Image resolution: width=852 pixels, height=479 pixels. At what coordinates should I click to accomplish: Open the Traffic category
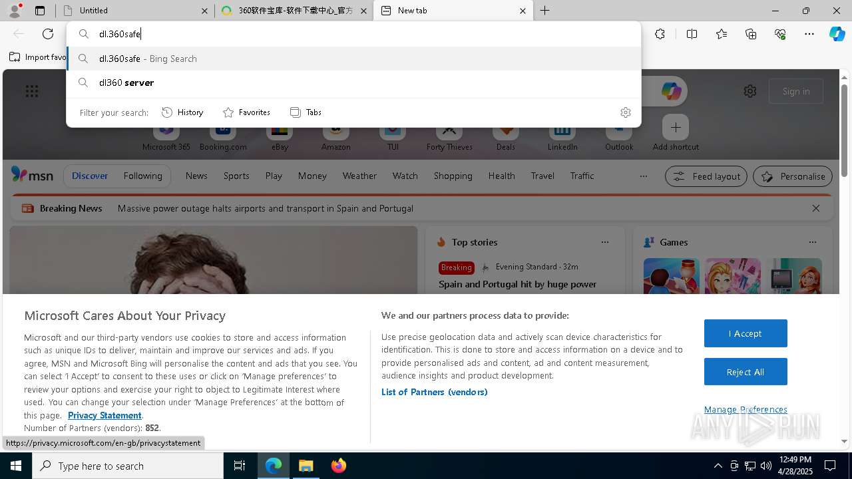(x=582, y=176)
